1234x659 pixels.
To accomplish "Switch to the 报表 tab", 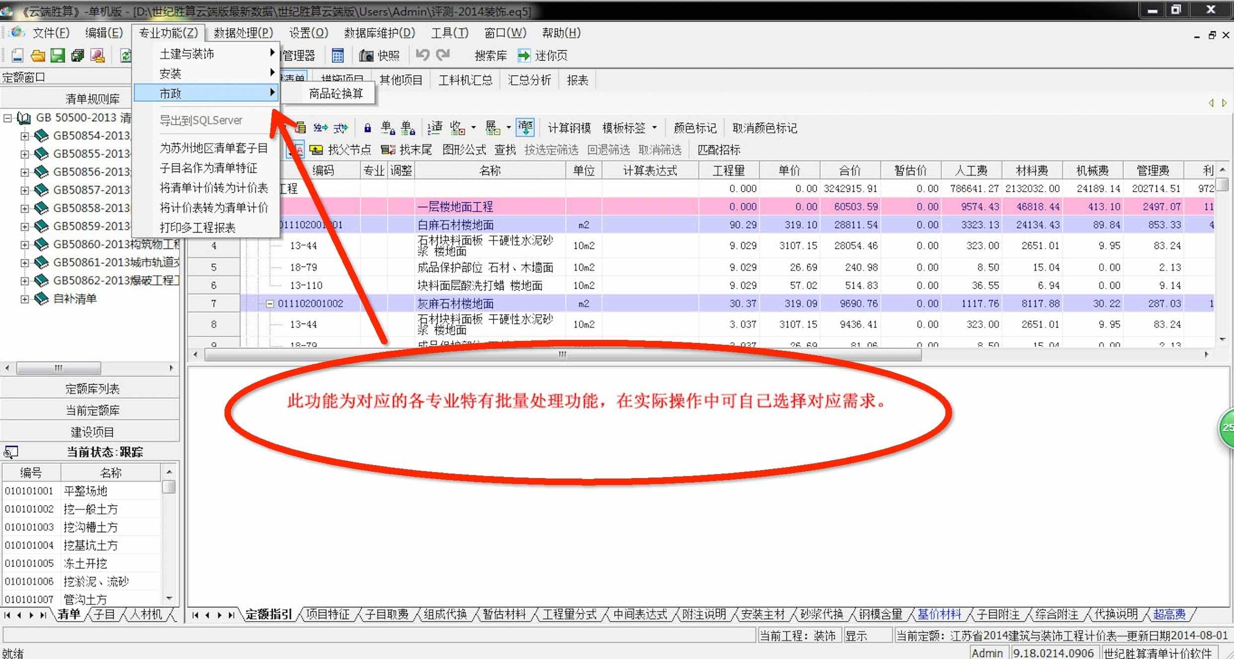I will click(577, 80).
